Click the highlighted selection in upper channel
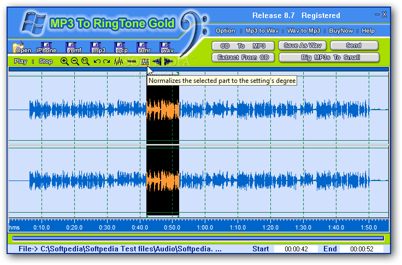The image size is (402, 265). tap(163, 110)
